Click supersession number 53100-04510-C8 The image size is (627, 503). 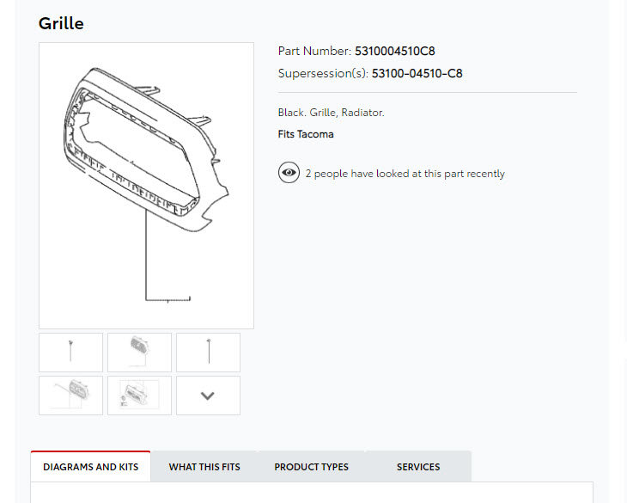417,74
